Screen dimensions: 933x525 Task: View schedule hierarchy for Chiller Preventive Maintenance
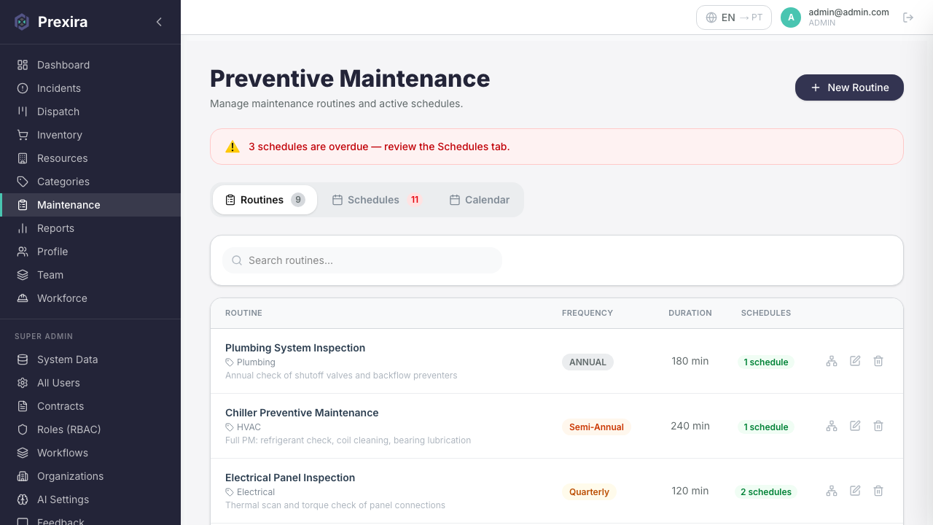coord(832,426)
